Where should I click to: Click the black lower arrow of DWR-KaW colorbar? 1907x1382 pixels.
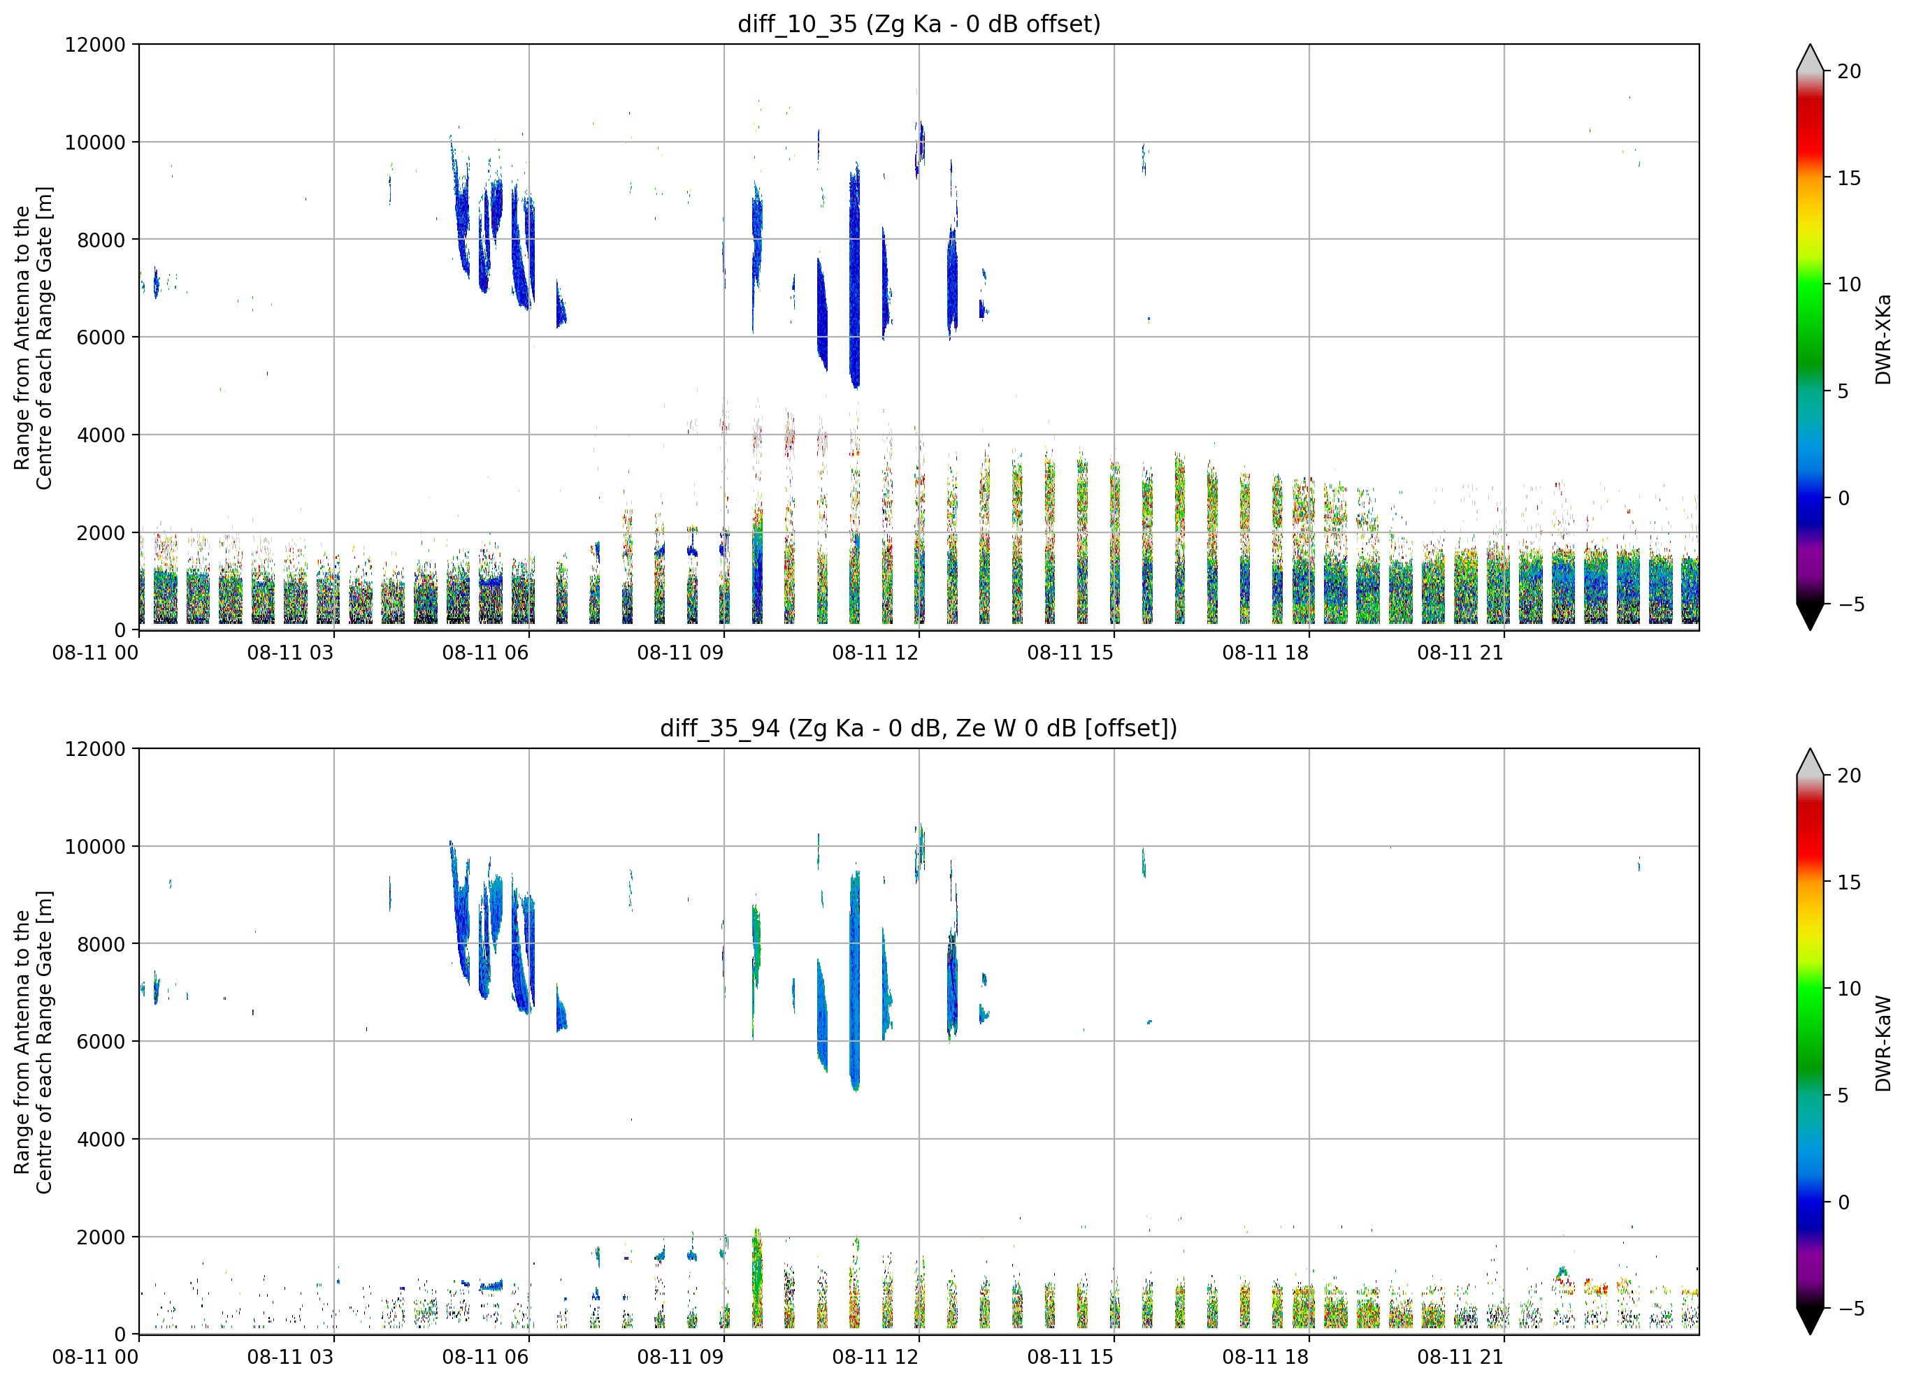(1809, 1321)
